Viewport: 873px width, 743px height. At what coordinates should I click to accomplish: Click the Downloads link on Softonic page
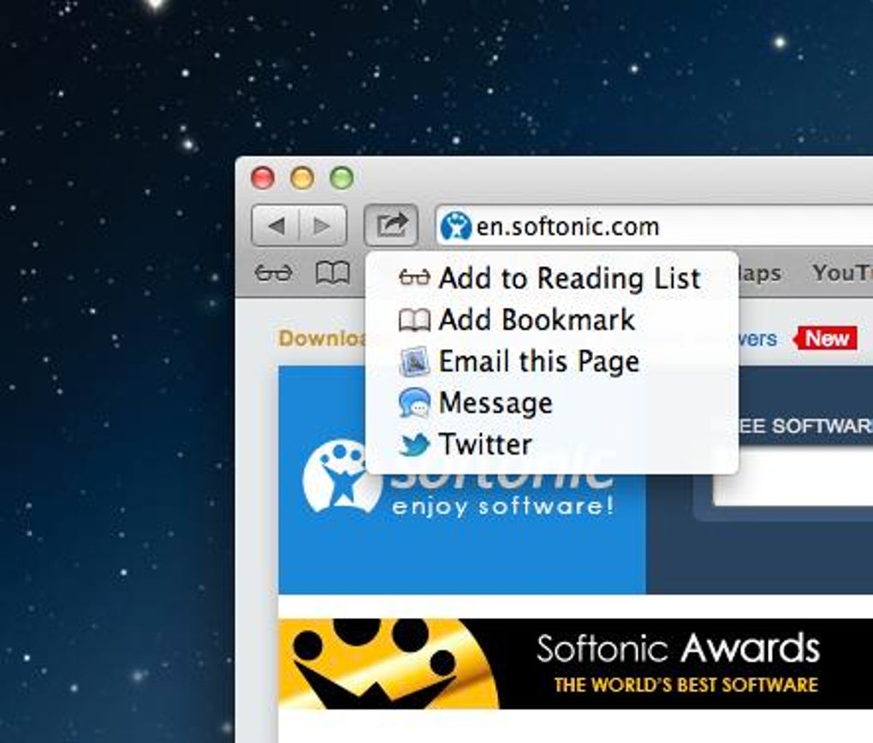pyautogui.click(x=322, y=338)
